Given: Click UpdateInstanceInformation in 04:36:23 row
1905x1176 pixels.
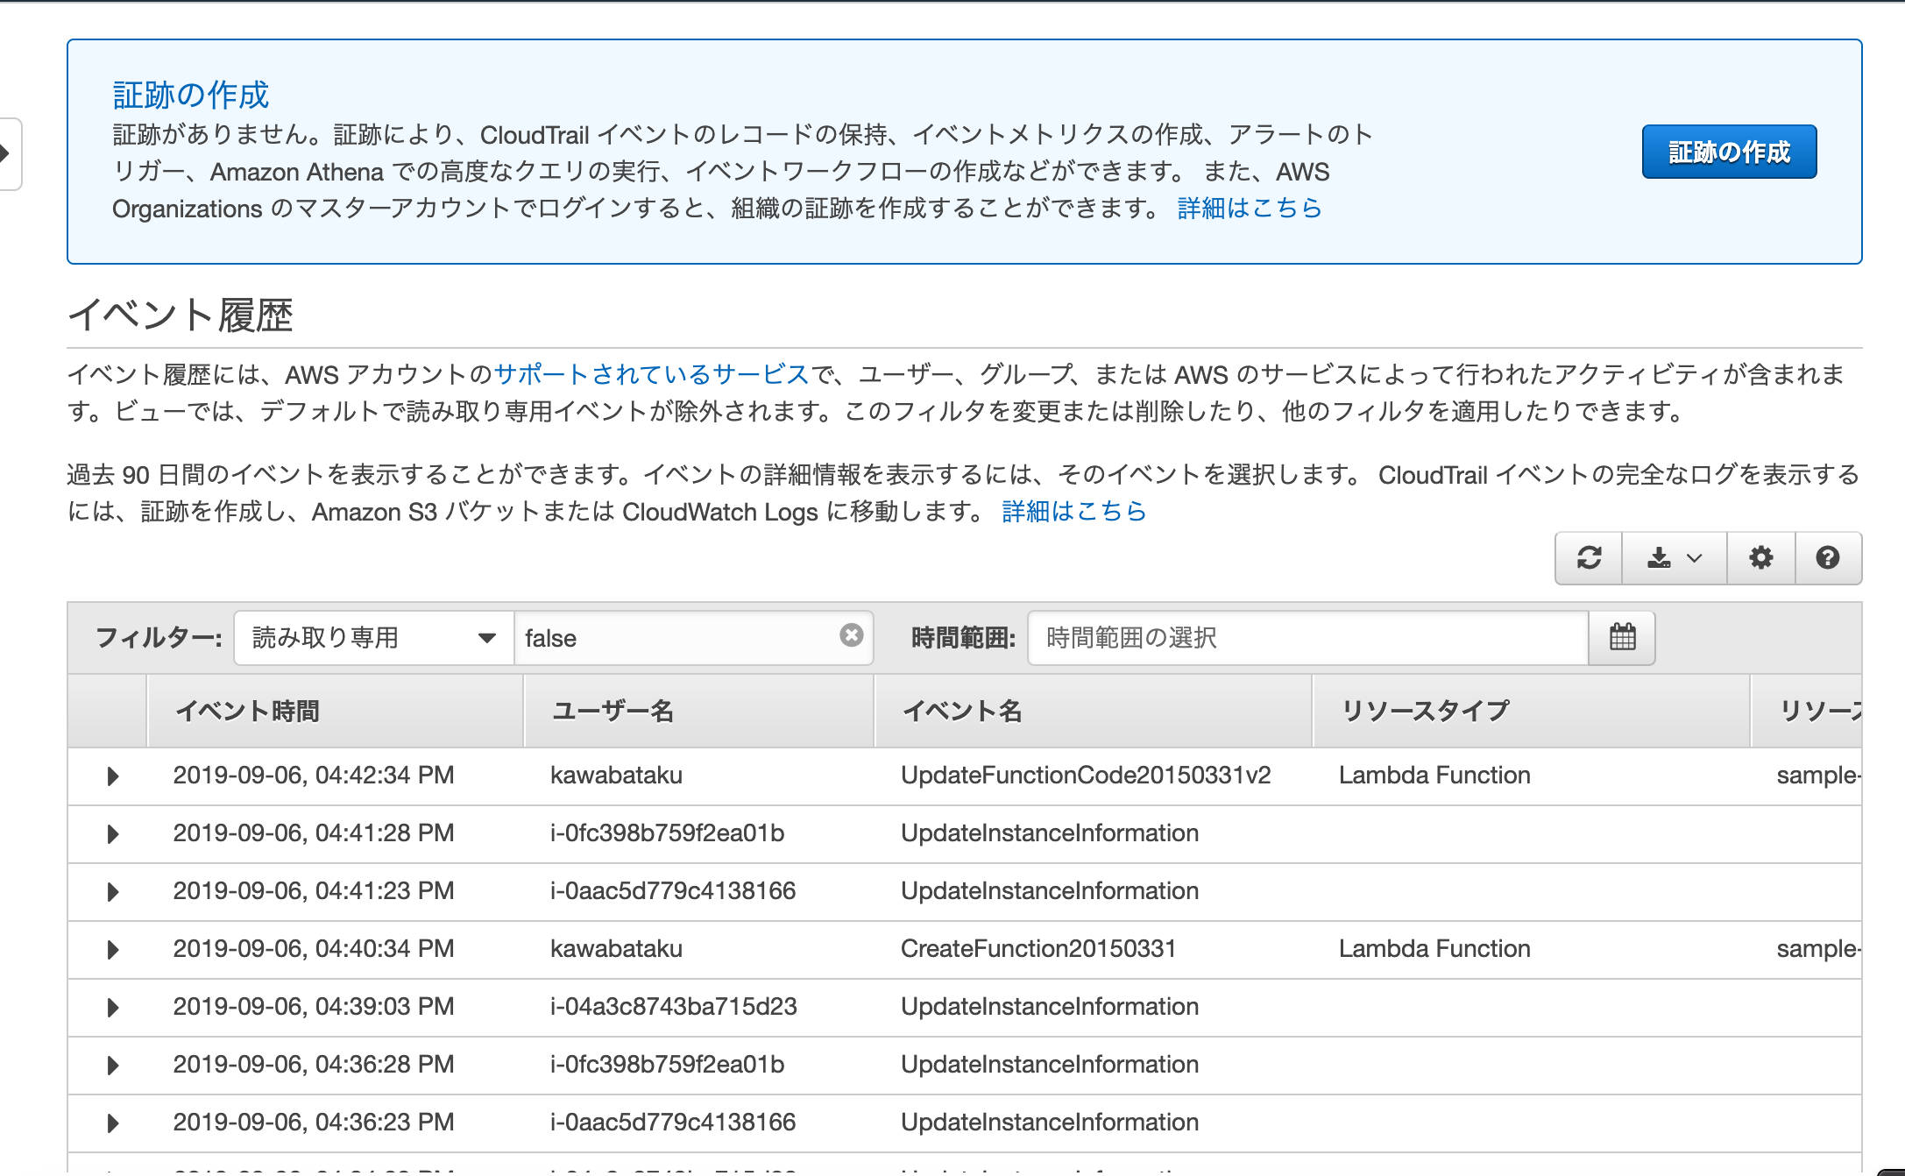Looking at the screenshot, I should 1050,1122.
